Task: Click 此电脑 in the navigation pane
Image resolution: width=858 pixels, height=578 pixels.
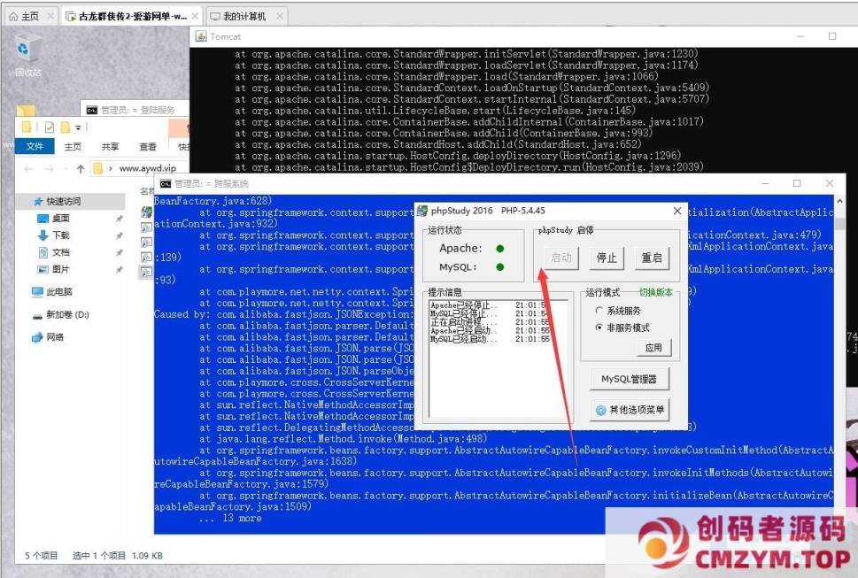Action: (58, 291)
